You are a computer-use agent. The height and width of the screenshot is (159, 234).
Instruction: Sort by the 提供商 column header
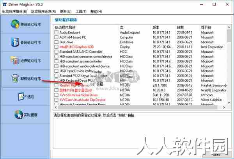[x=206, y=27]
